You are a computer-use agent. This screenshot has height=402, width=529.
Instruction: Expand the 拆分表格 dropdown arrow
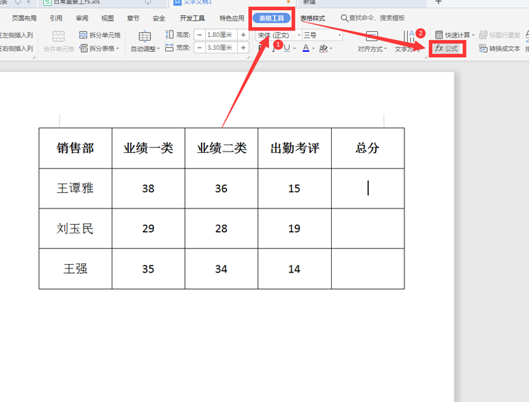pyautogui.click(x=117, y=48)
